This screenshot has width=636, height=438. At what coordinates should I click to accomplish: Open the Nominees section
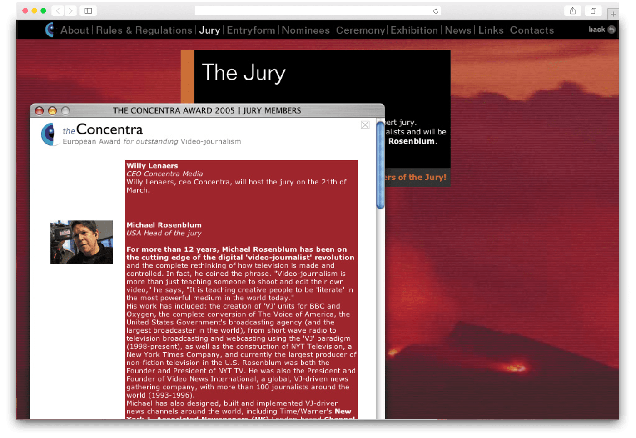coord(305,30)
